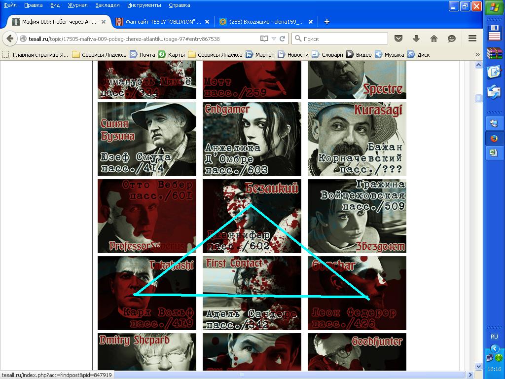The image size is (505, 379).
Task: Open the Журнал menu
Action: [77, 5]
